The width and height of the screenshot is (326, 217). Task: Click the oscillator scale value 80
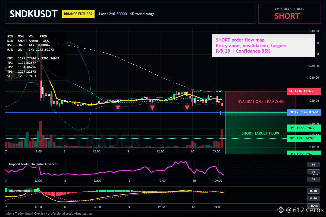(x=313, y=164)
